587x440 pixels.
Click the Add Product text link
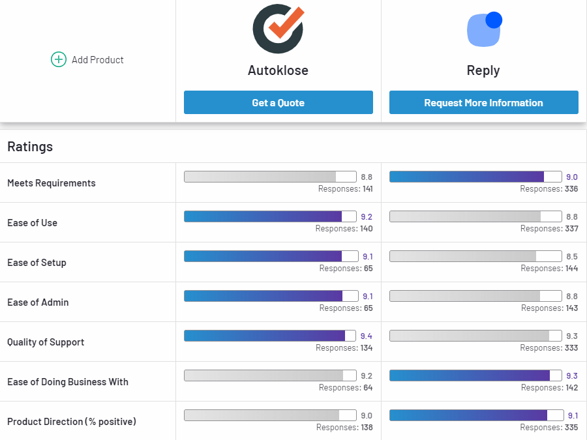tap(98, 60)
